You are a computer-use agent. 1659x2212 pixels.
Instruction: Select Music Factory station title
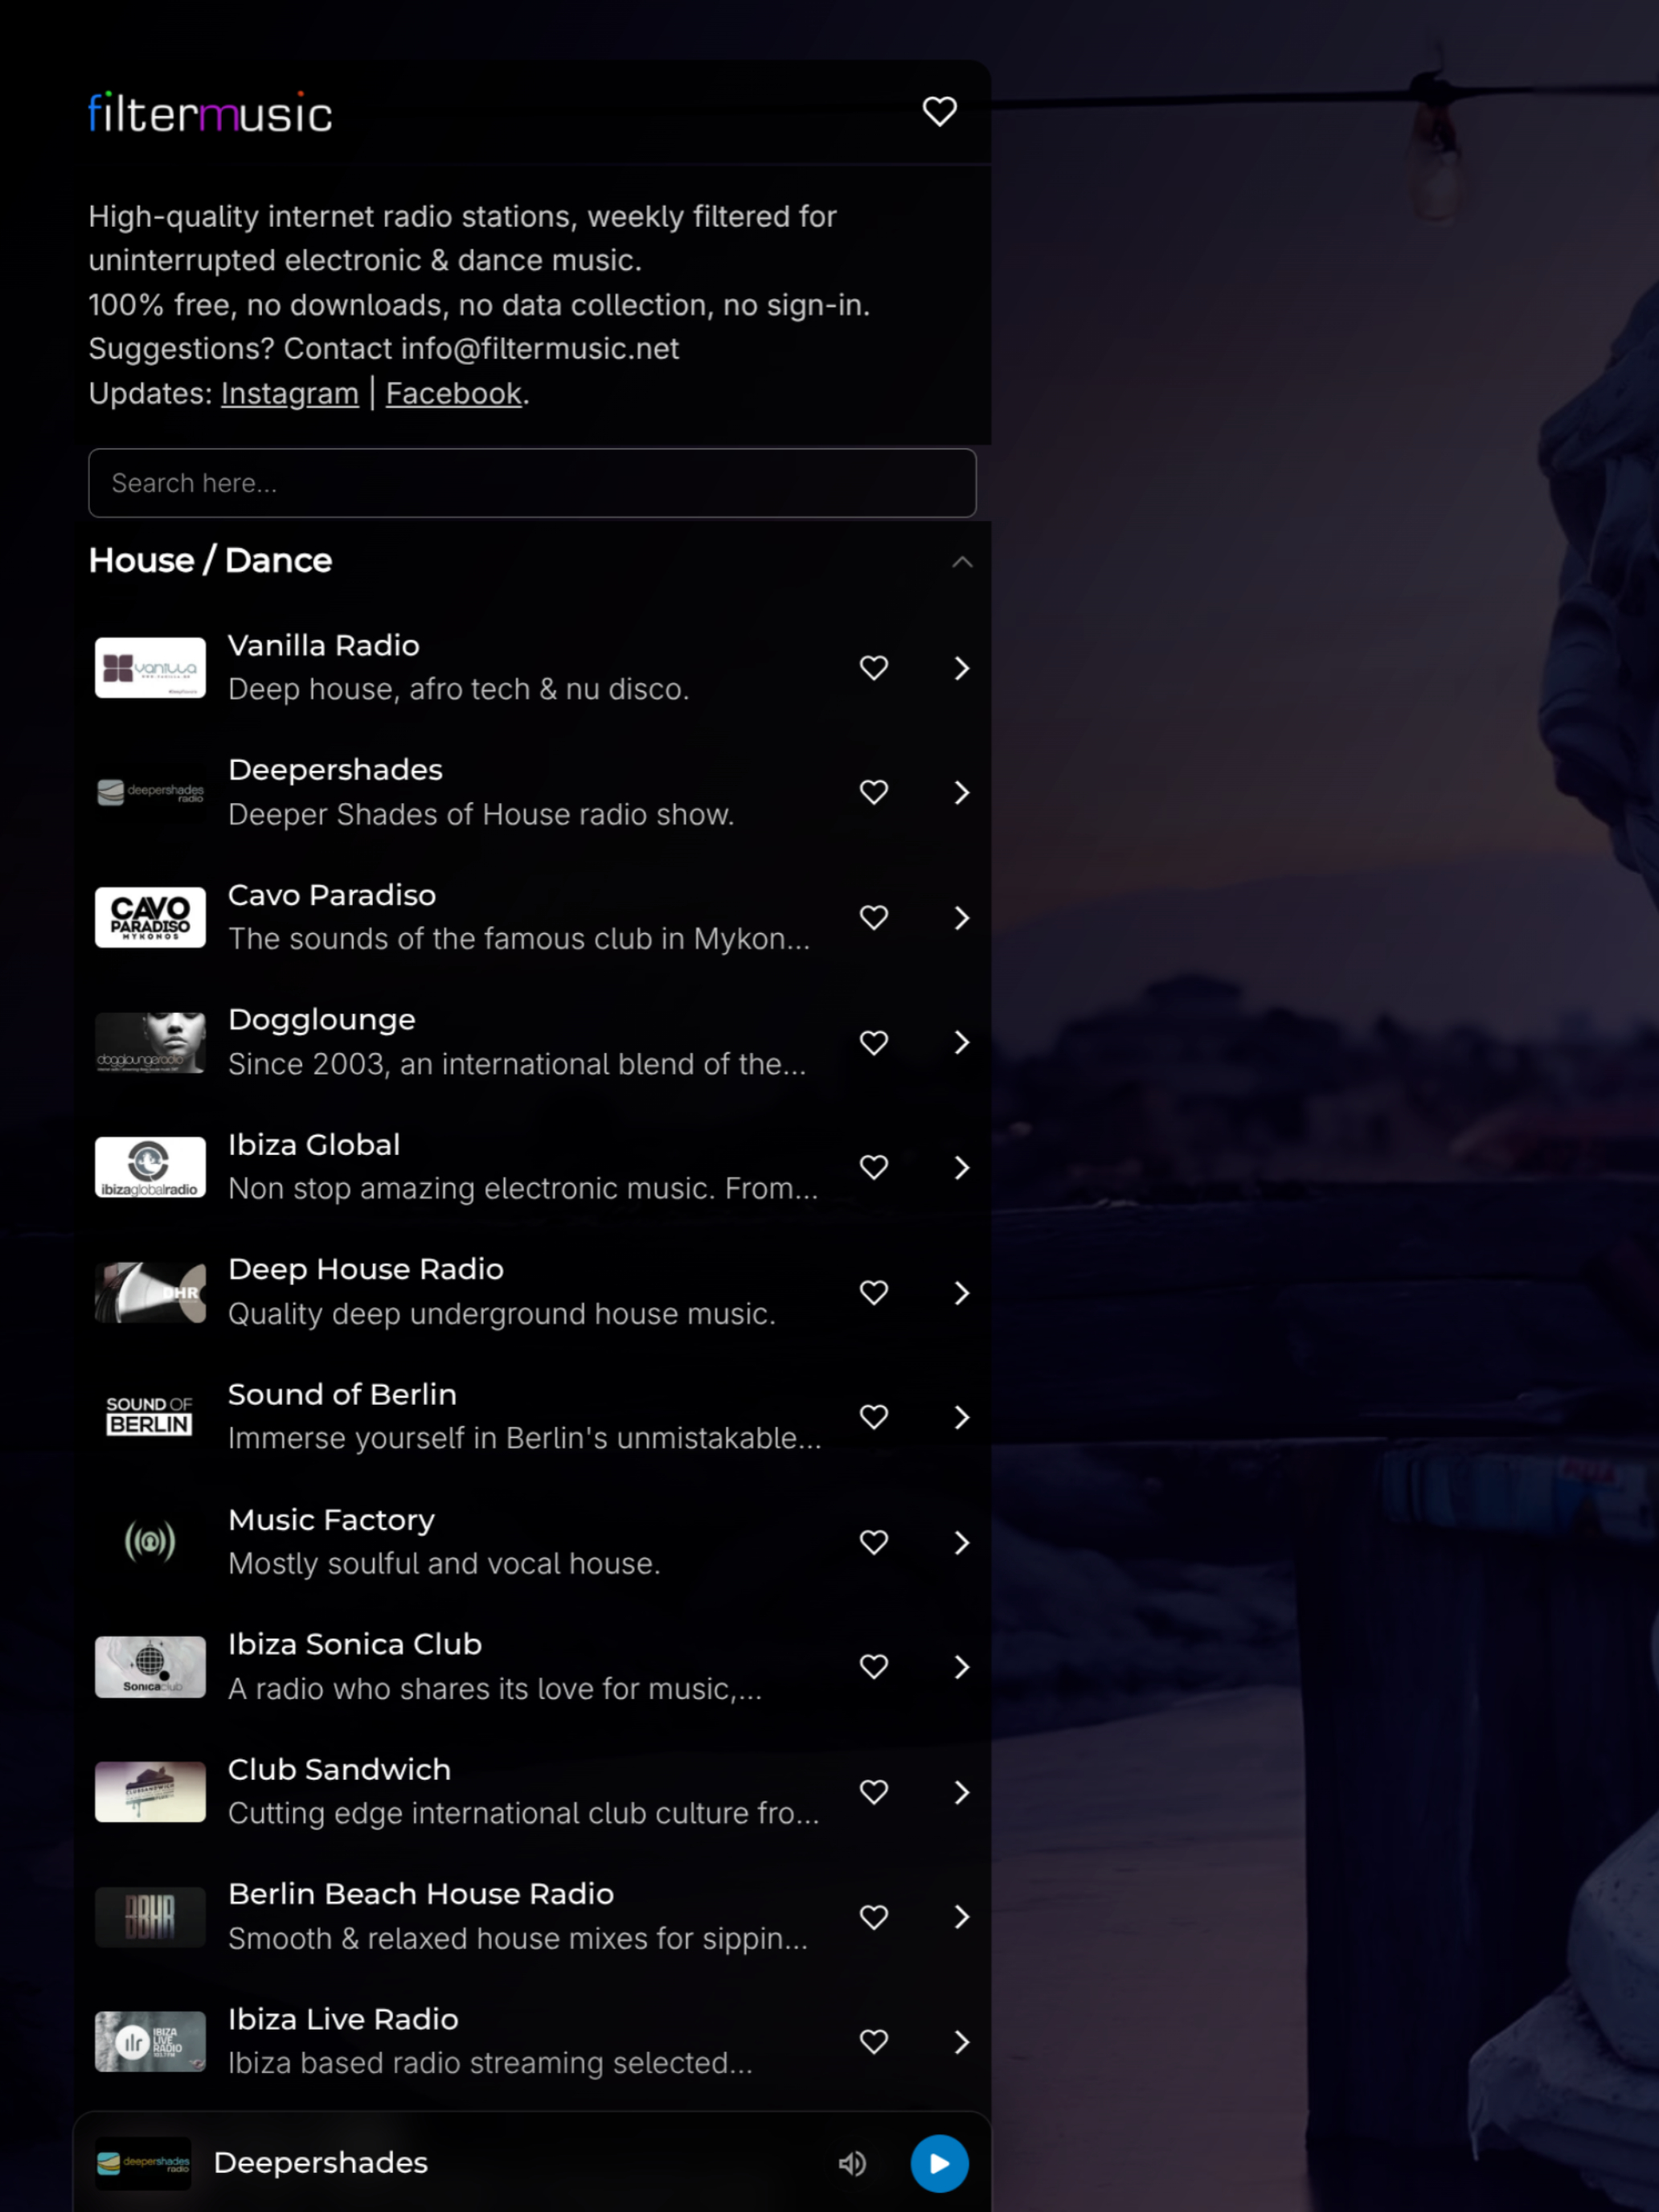(x=331, y=1520)
